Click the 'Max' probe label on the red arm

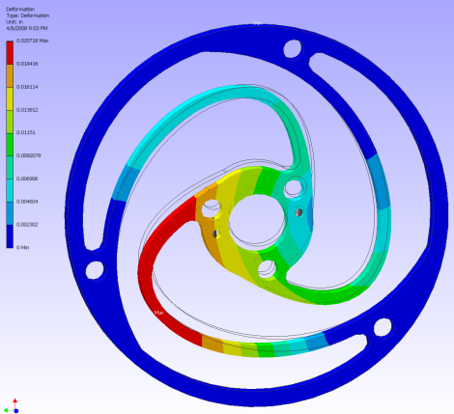click(159, 313)
